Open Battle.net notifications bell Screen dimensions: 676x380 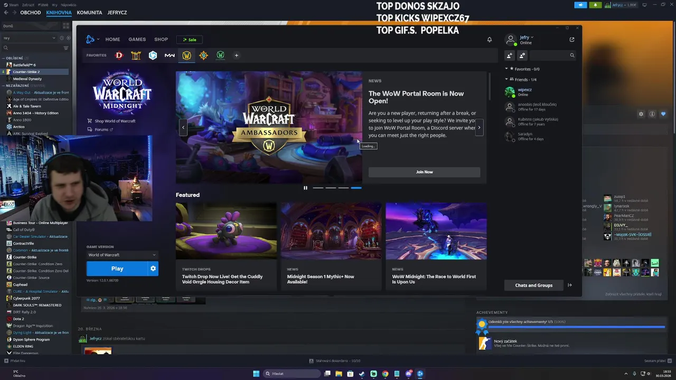(490, 40)
